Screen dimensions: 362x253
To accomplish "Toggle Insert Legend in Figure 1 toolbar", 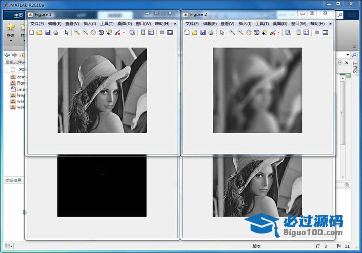I will coord(151,32).
